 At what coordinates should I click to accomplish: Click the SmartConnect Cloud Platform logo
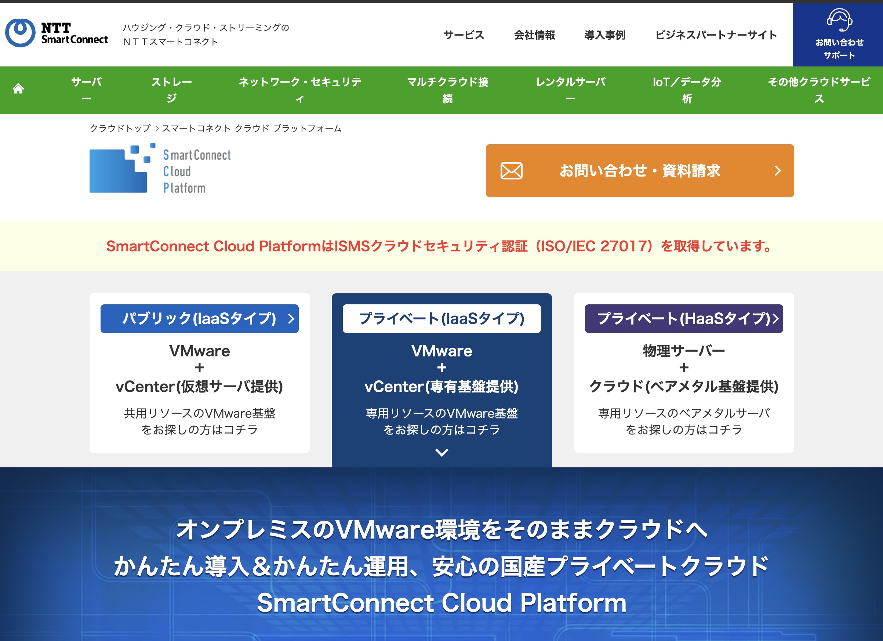160,168
